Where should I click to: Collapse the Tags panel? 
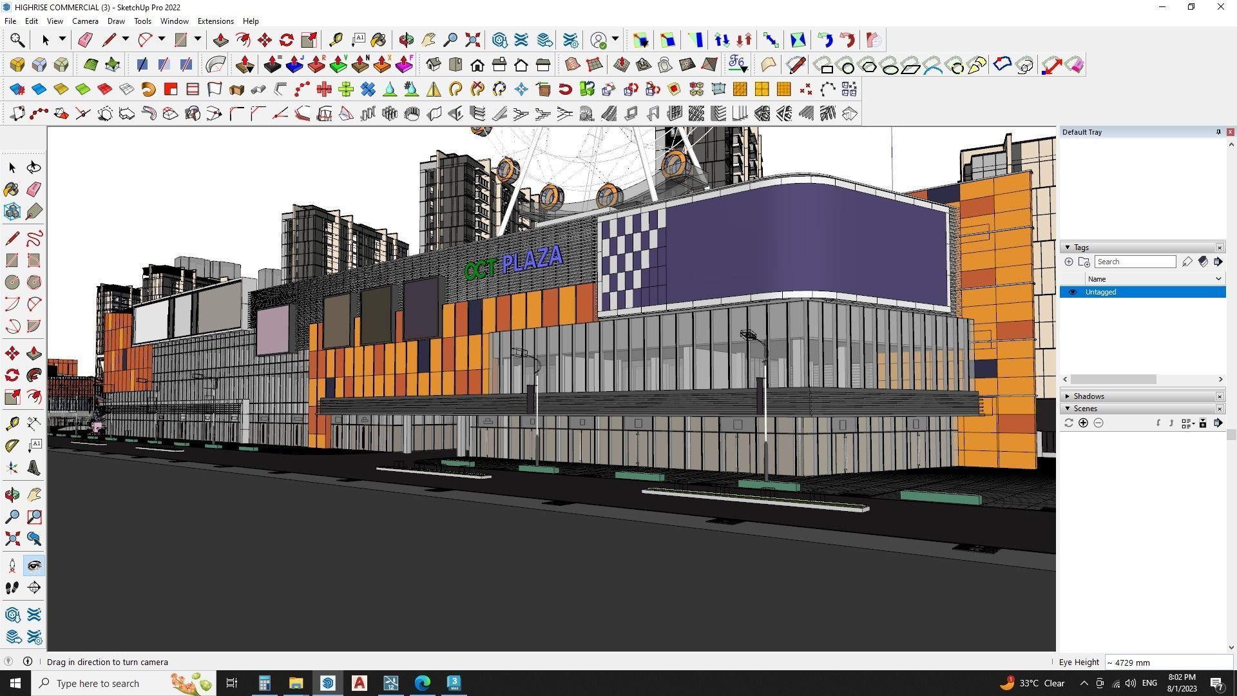[x=1068, y=247]
